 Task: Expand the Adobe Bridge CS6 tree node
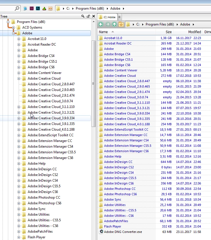tap(19, 67)
